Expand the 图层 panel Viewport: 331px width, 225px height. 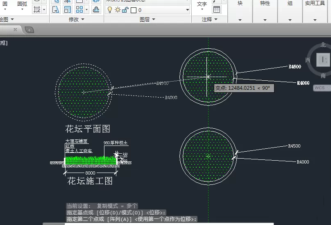[x=147, y=19]
